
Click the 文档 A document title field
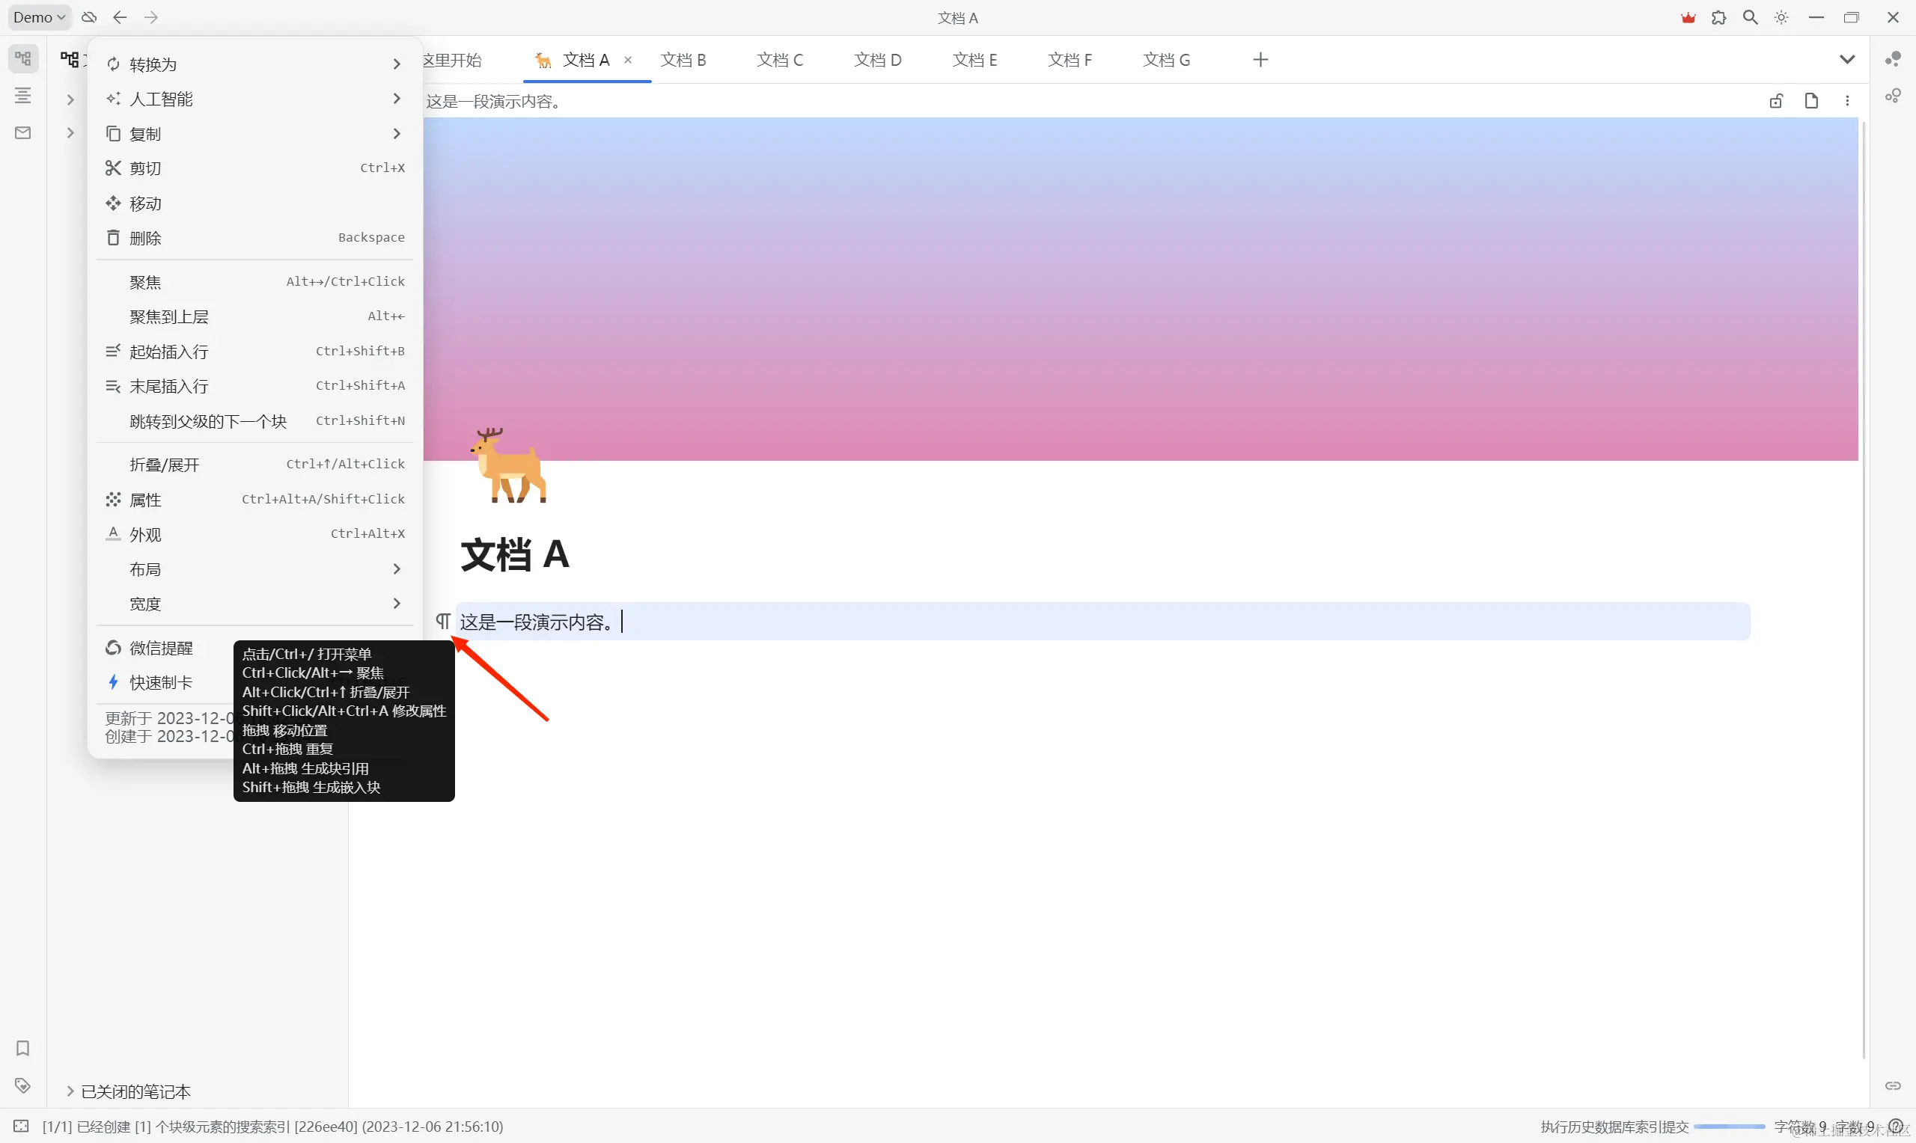tap(515, 554)
